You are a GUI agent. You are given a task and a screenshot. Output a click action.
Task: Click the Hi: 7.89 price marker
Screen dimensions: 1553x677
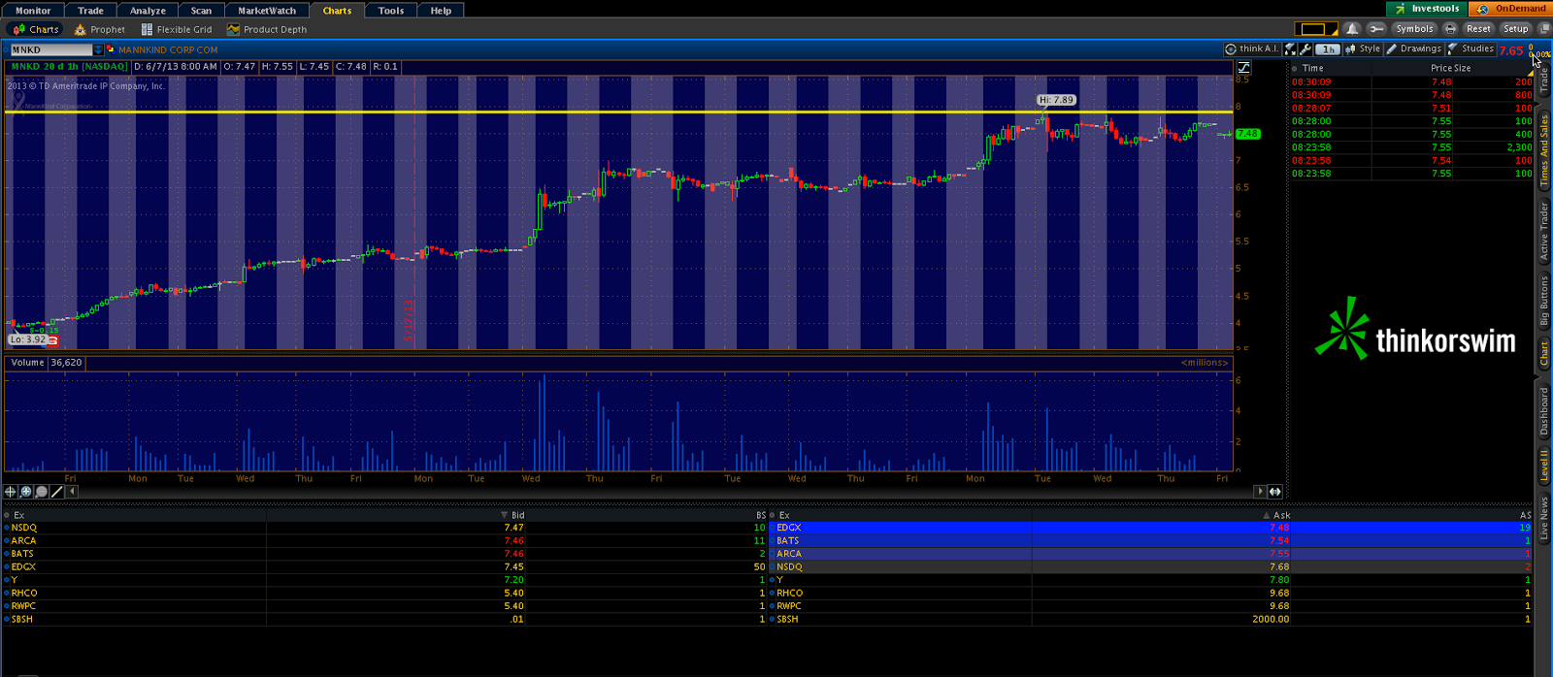(x=1056, y=100)
